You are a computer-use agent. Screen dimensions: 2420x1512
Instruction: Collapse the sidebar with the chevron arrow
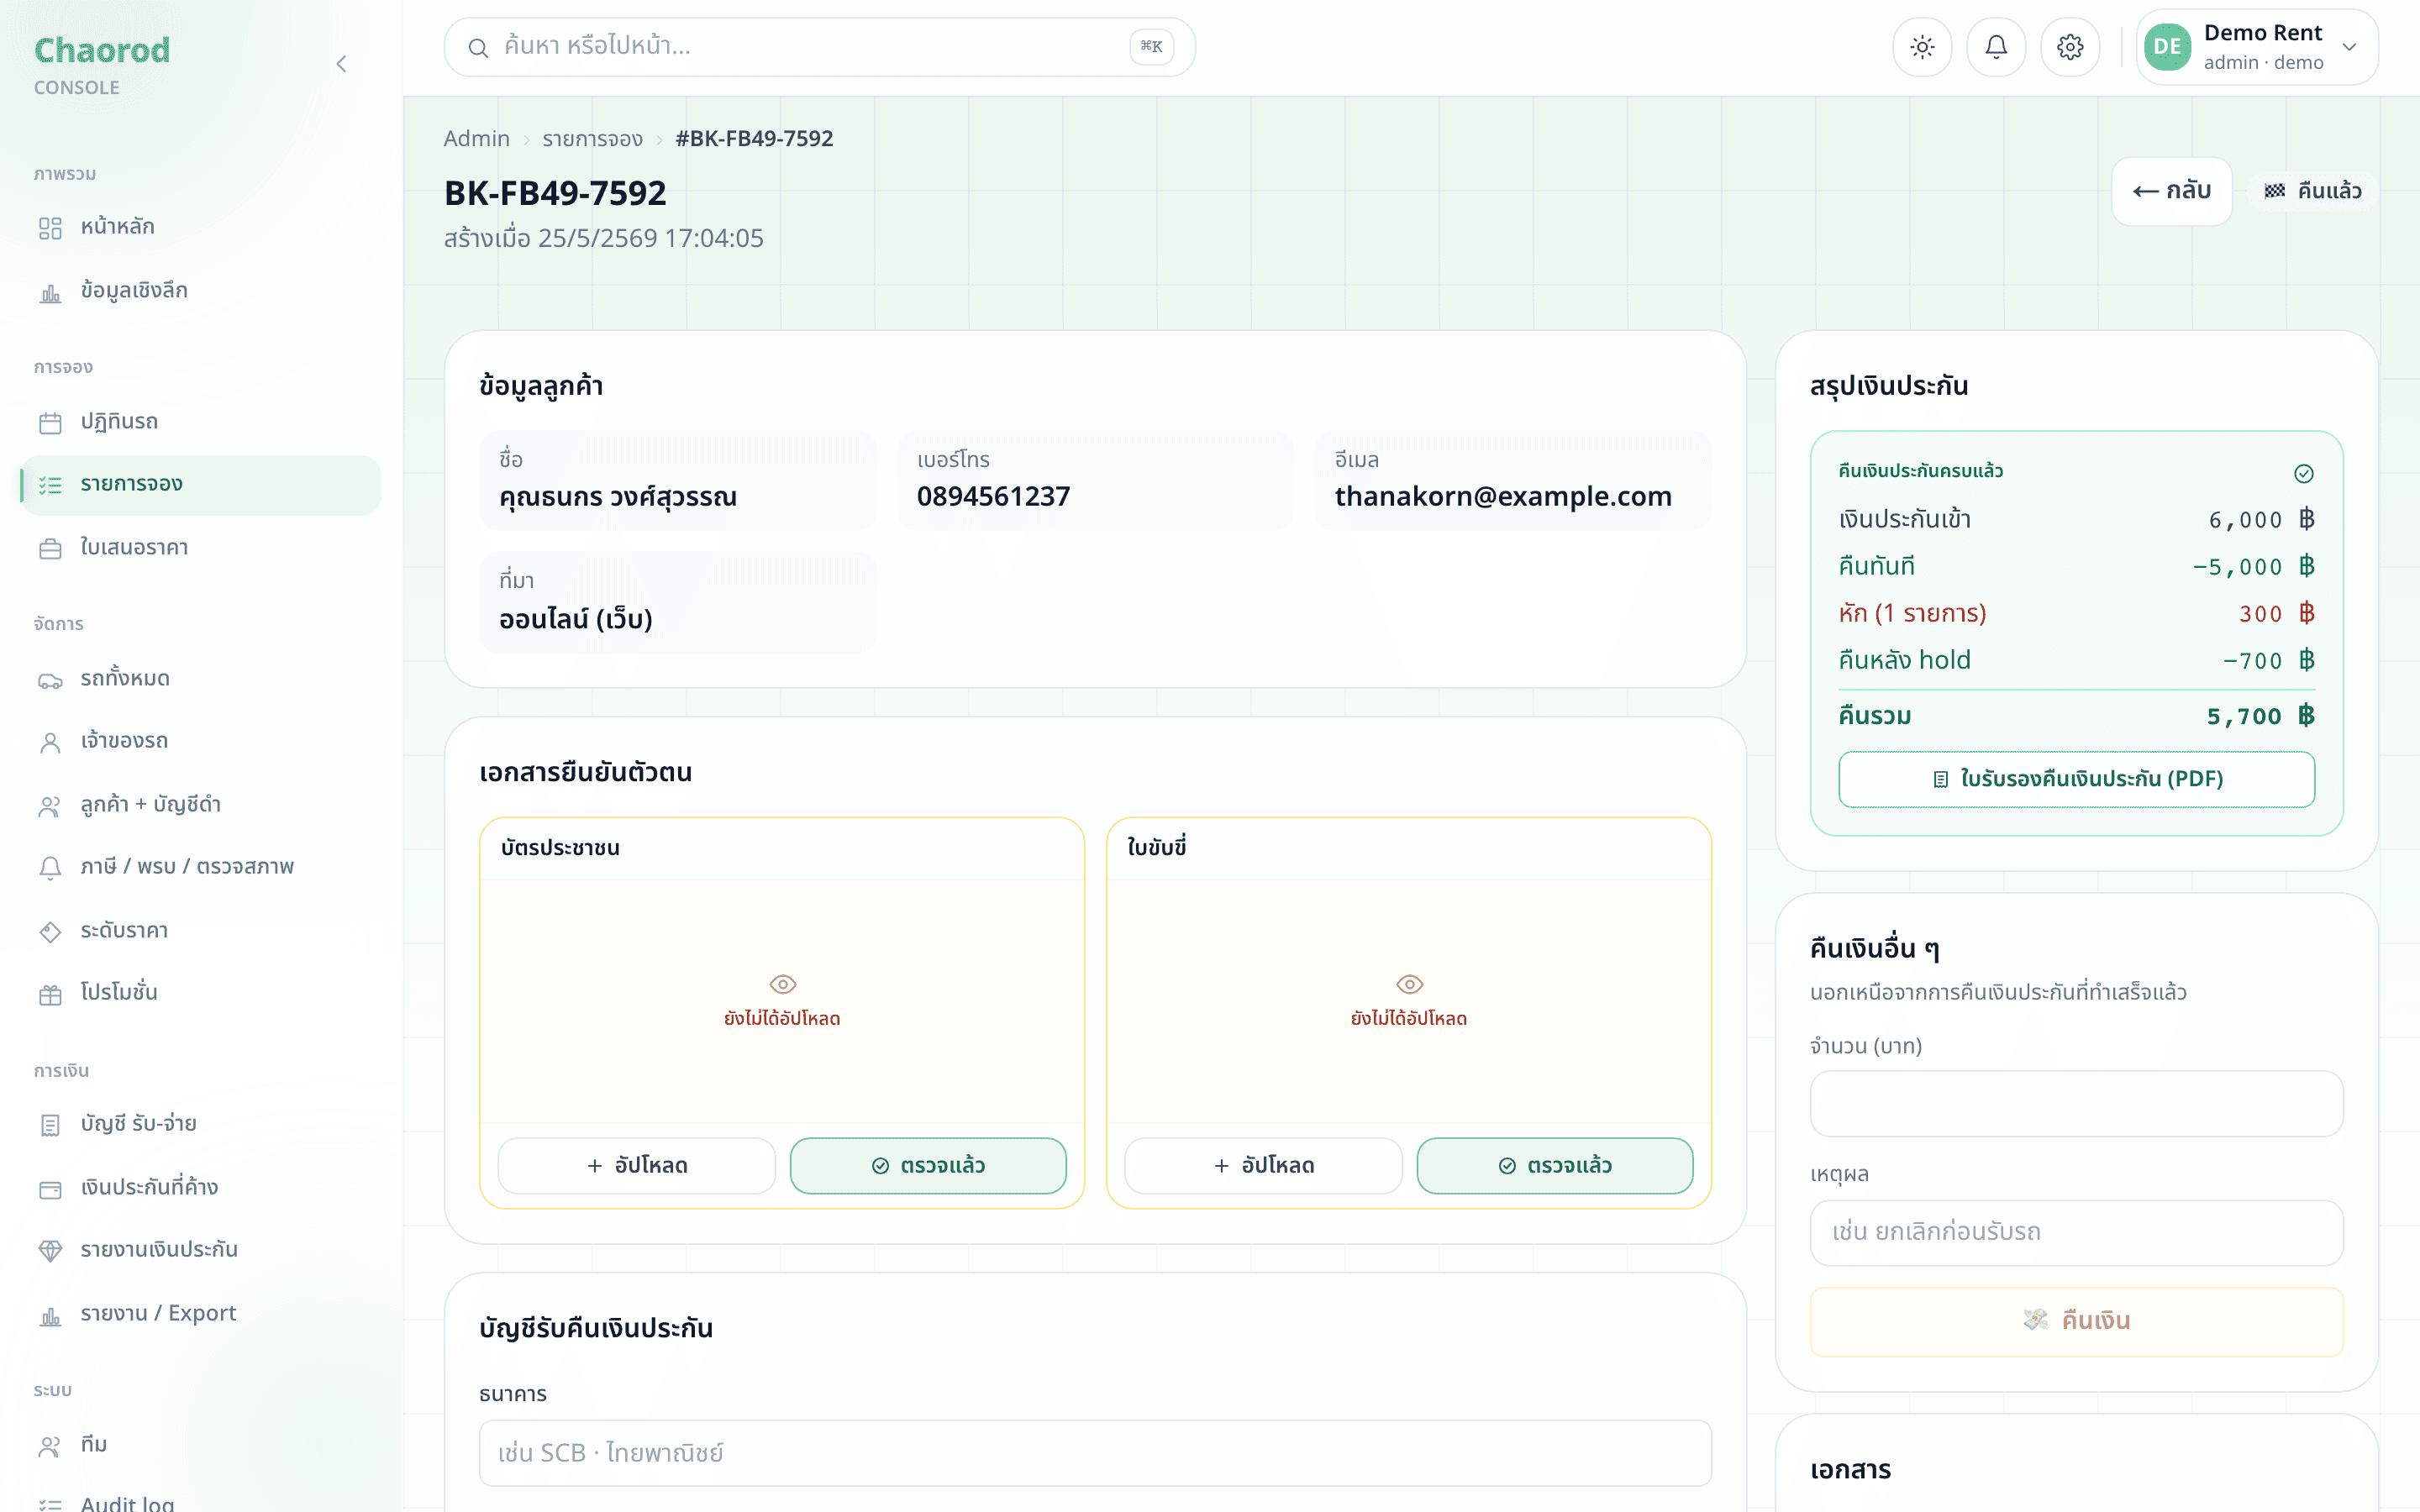tap(341, 65)
